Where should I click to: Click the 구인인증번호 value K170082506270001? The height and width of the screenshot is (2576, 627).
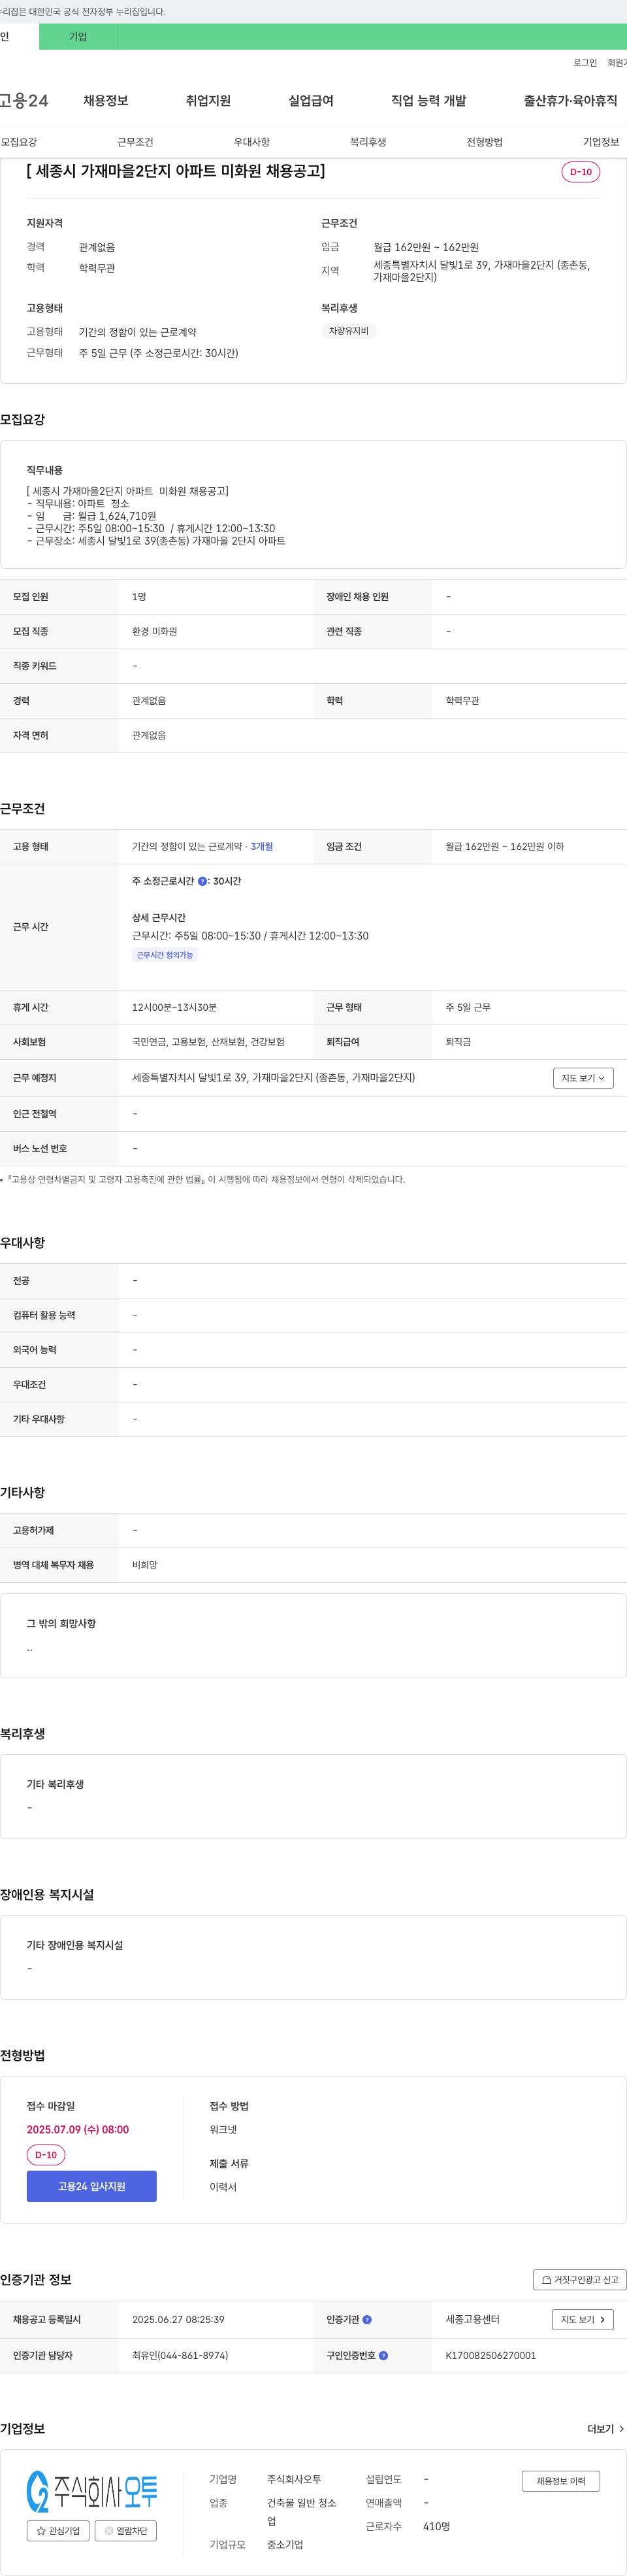(x=490, y=2356)
